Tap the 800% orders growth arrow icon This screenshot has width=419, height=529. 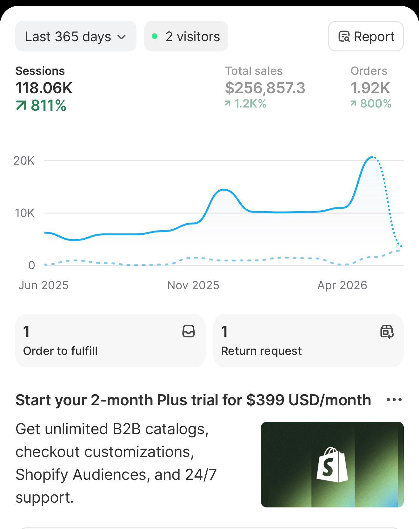point(353,103)
